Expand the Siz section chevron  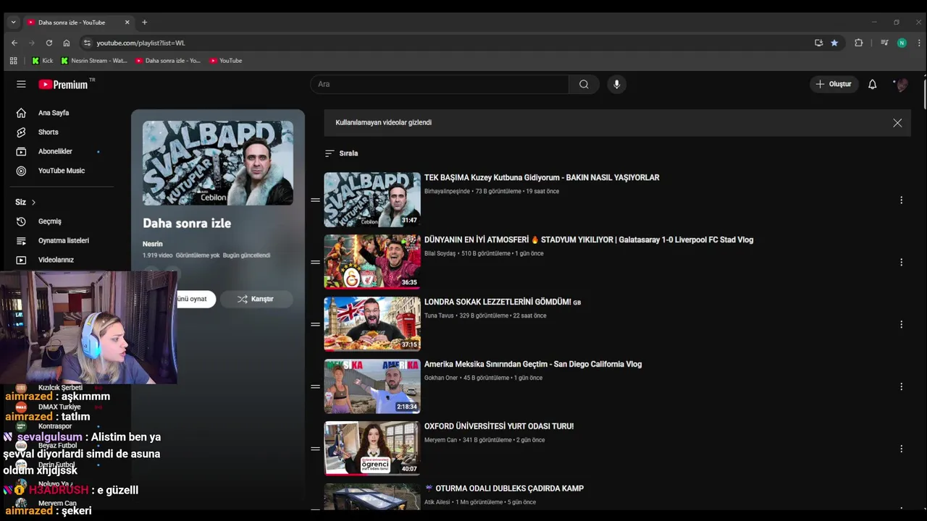pos(33,203)
